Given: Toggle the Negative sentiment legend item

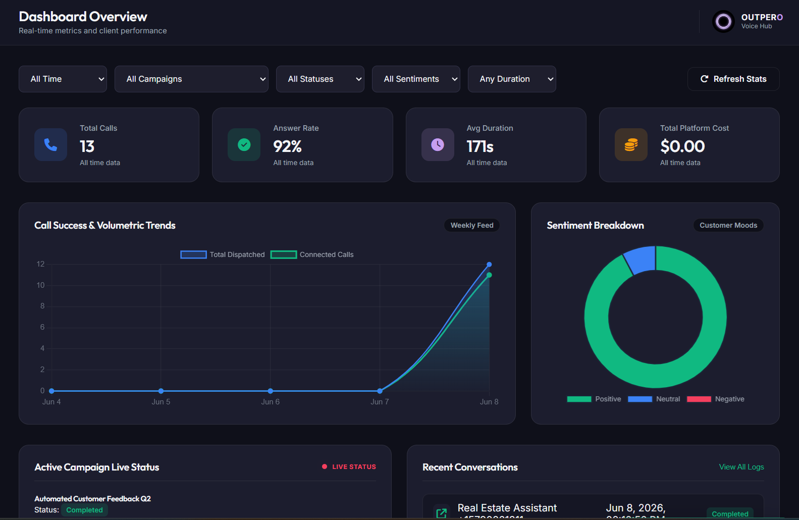Looking at the screenshot, I should (716, 399).
